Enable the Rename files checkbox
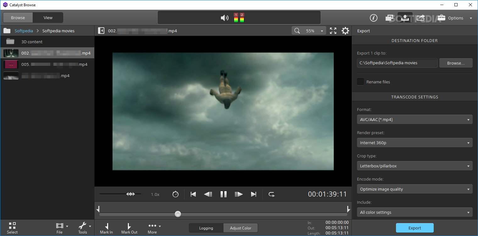Image resolution: width=478 pixels, height=236 pixels. 360,82
